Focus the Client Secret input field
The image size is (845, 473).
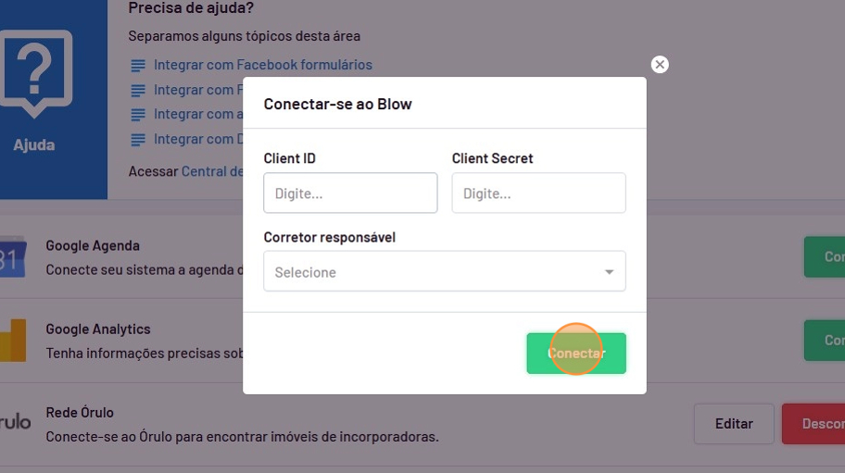(x=538, y=193)
